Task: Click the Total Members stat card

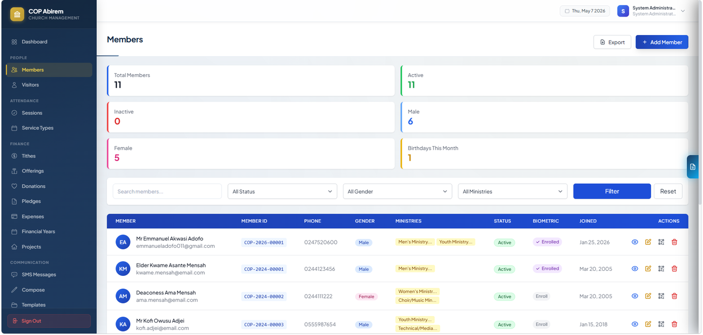Action: pos(251,80)
